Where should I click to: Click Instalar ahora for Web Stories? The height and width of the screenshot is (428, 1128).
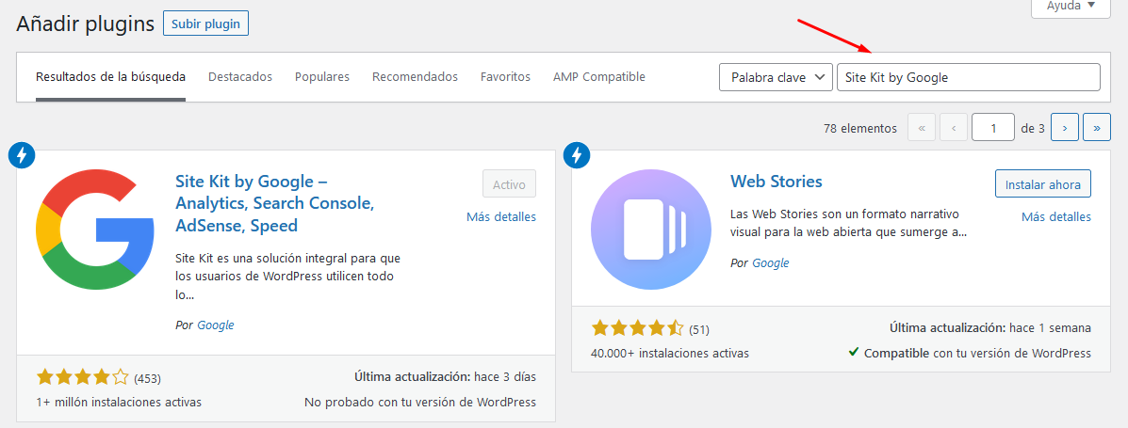[1043, 183]
